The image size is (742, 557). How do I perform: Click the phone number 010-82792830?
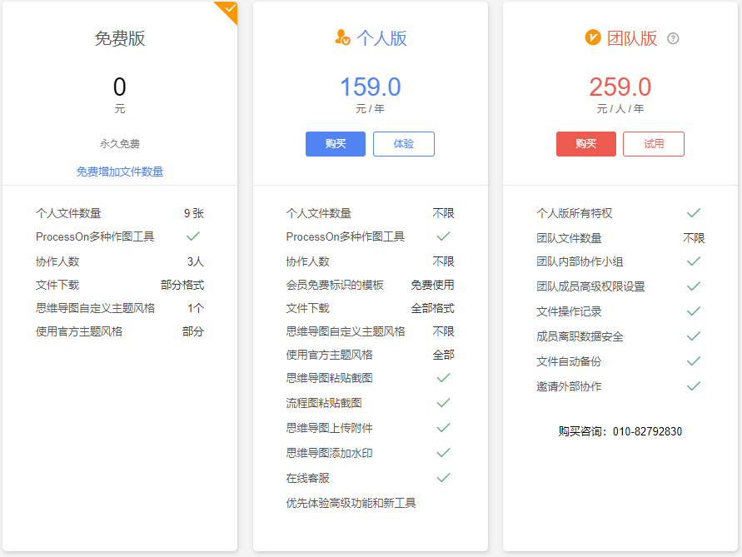point(647,431)
